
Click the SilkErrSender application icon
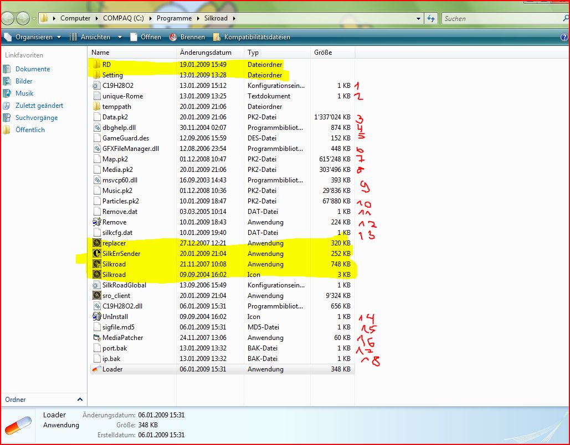click(x=96, y=254)
